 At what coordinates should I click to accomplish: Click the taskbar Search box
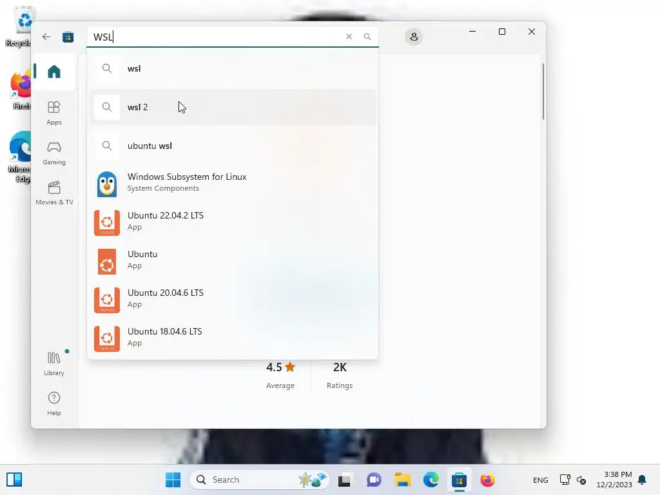point(259,480)
